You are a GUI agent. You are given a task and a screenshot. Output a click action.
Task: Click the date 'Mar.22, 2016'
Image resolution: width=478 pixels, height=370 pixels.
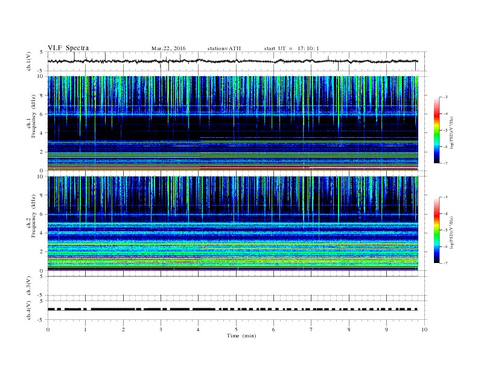pyautogui.click(x=168, y=48)
